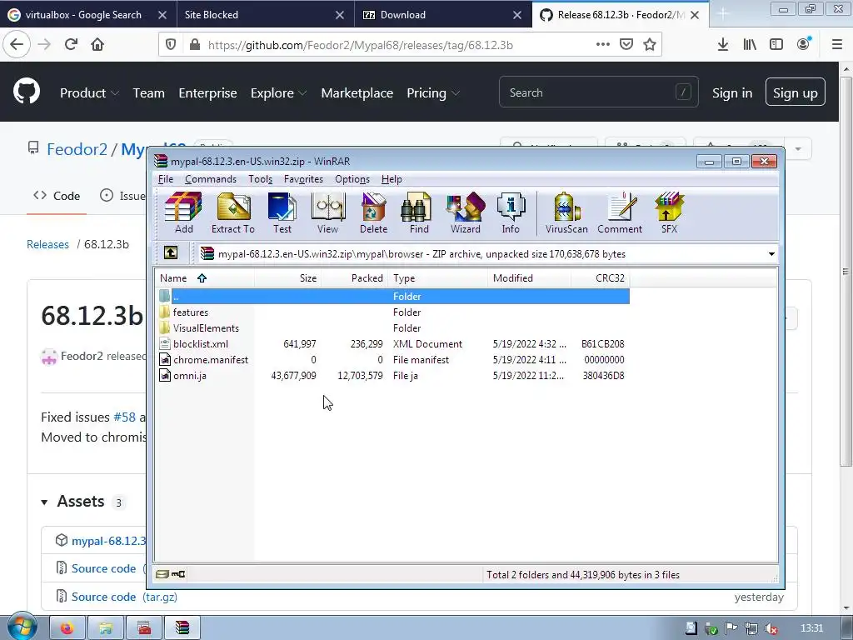Open the View file tool
Viewport: 853px width, 640px height.
point(327,212)
